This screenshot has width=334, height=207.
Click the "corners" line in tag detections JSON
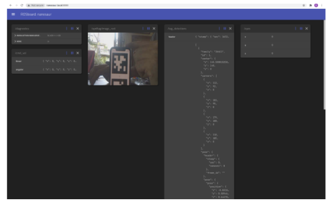[x=209, y=76]
